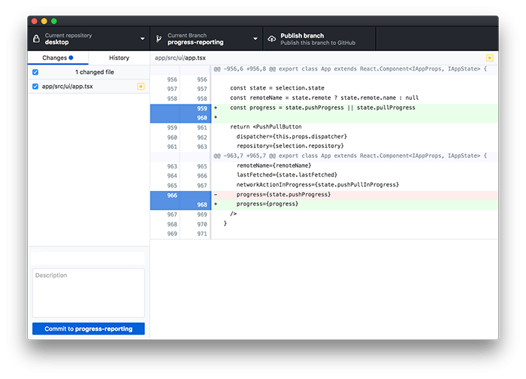Click the minus marker on removed line 966

[216, 195]
